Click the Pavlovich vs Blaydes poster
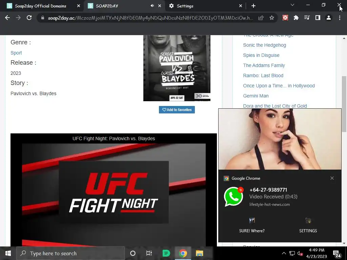The image size is (347, 260). click(177, 68)
